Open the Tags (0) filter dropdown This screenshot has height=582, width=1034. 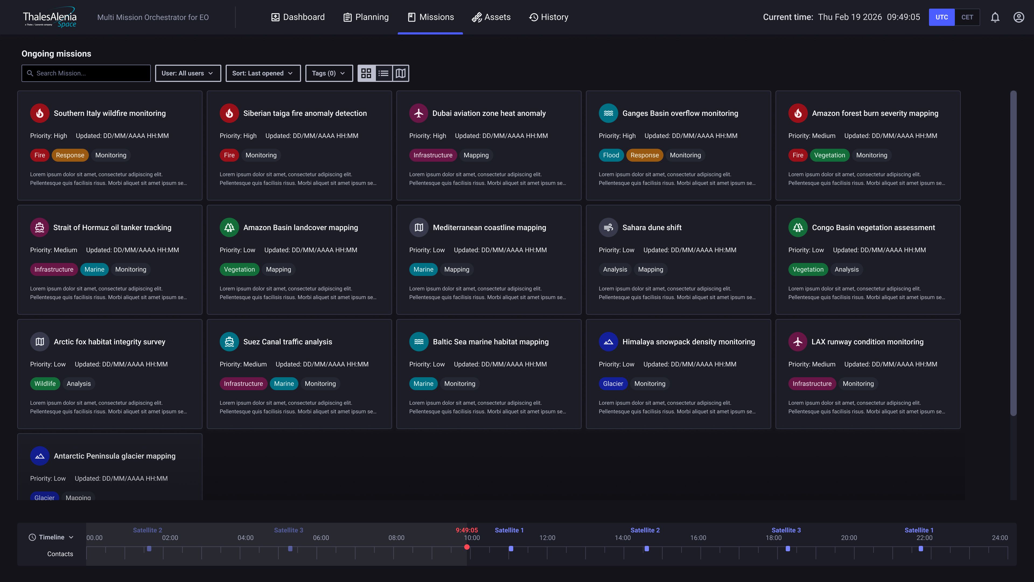(329, 73)
